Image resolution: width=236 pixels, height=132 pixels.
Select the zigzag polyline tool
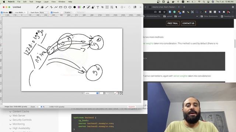pos(52,7)
